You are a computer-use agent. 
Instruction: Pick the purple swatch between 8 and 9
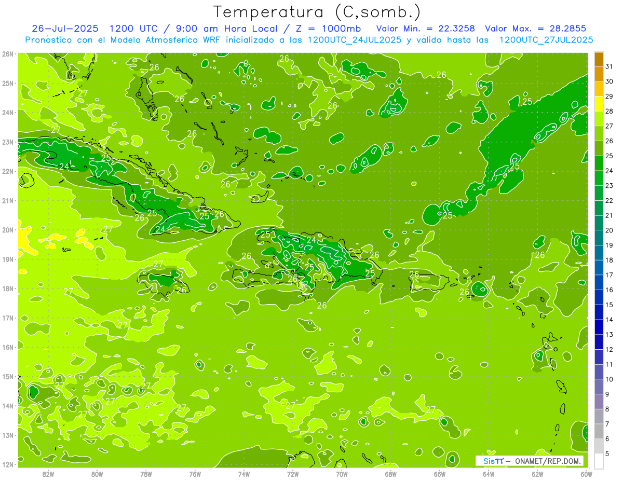coord(598,402)
